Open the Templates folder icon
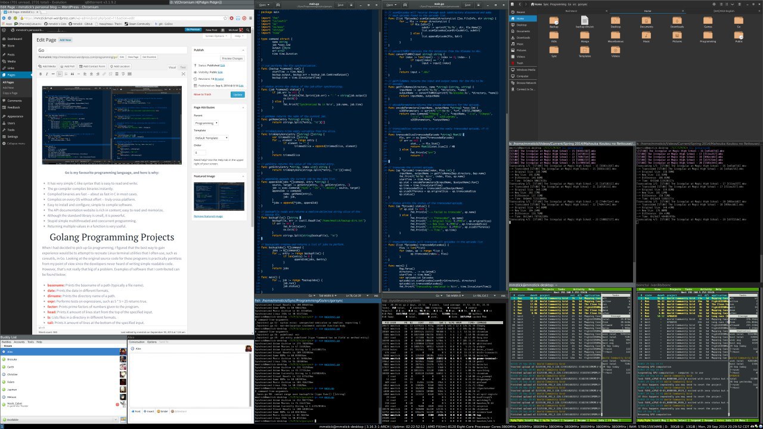763x429 pixels. (584, 50)
